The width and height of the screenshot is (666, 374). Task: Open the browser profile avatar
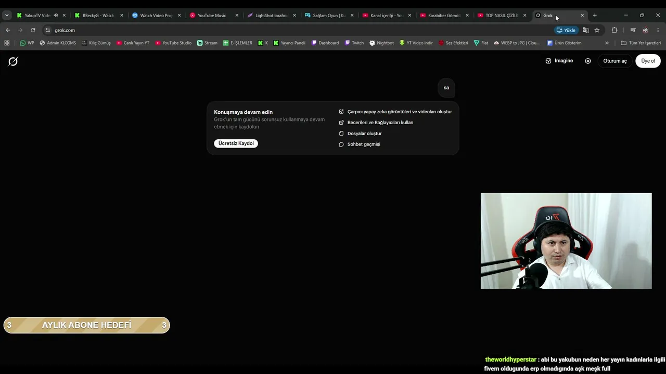pos(646,30)
